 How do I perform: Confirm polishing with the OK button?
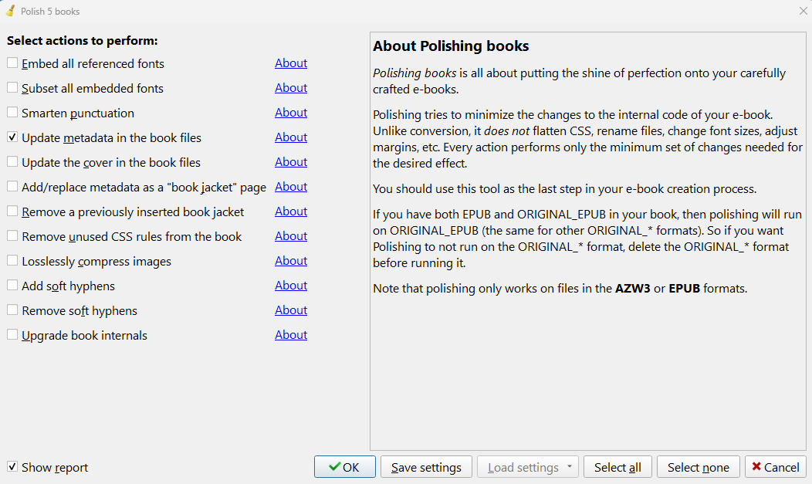point(345,467)
